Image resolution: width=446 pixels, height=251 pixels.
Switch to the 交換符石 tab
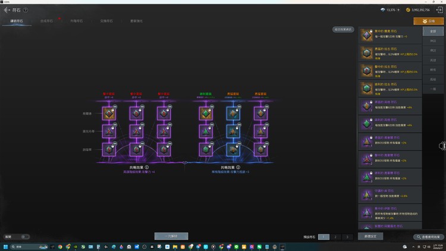click(x=106, y=21)
